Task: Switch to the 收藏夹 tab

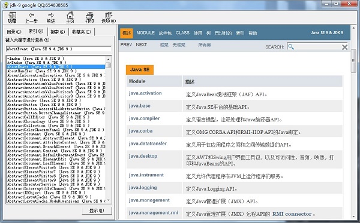Action: pos(82,32)
